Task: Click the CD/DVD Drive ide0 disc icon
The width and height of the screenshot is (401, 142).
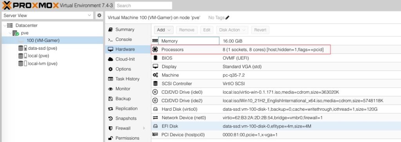Action: [x=155, y=92]
